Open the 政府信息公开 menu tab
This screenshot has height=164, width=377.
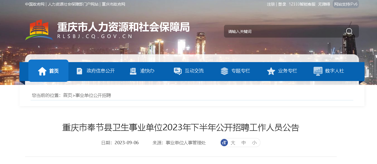click(96, 71)
